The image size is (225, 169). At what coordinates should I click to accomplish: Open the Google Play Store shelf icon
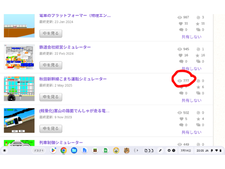(53, 151)
